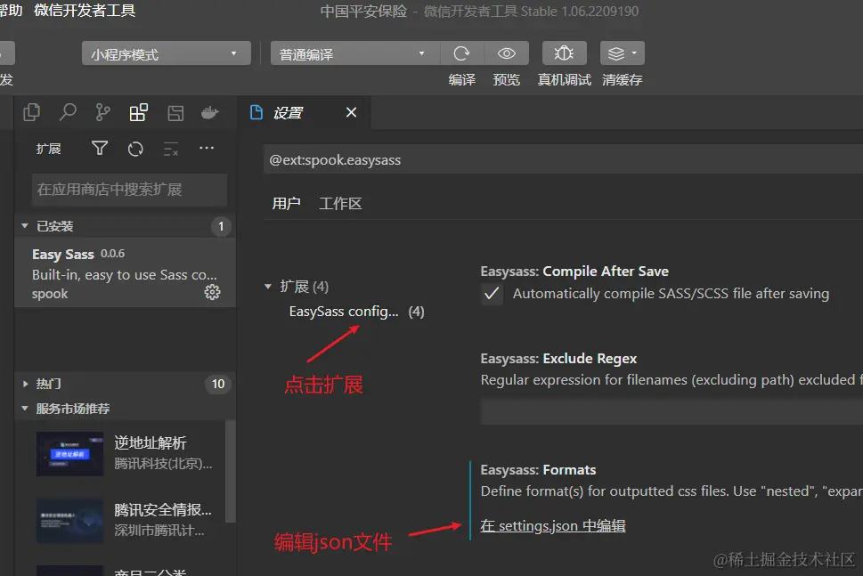863x576 pixels.
Task: Click the installed count badge 1
Action: 221,226
